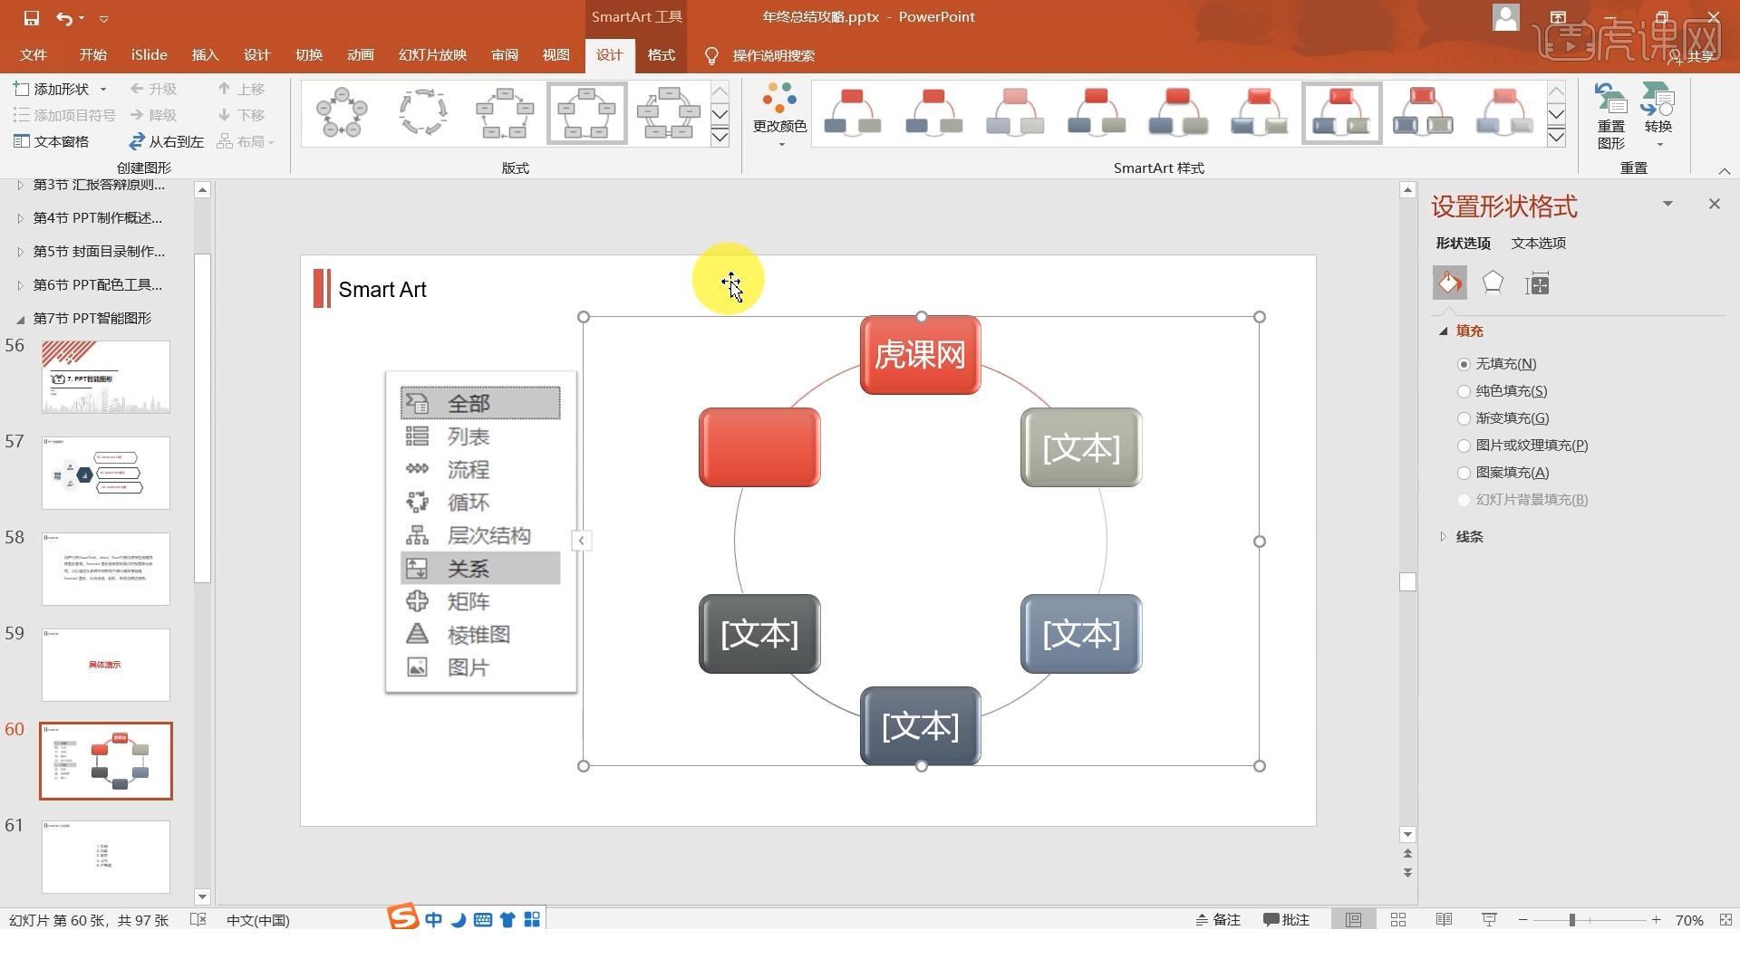
Task: Select slide 57 thumbnail
Action: [x=105, y=473]
